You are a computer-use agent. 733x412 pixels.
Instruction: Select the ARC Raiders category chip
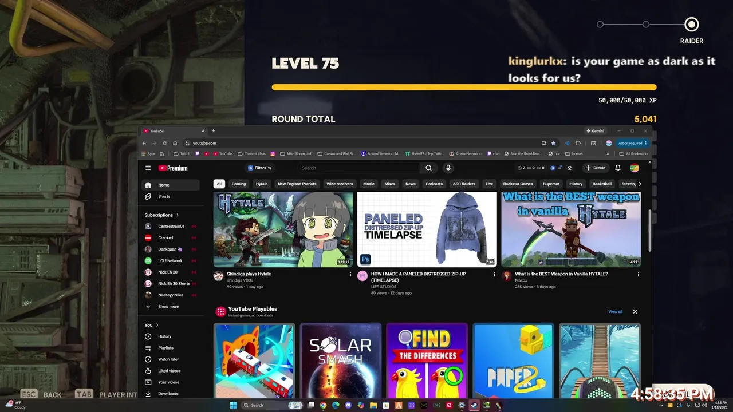464,184
